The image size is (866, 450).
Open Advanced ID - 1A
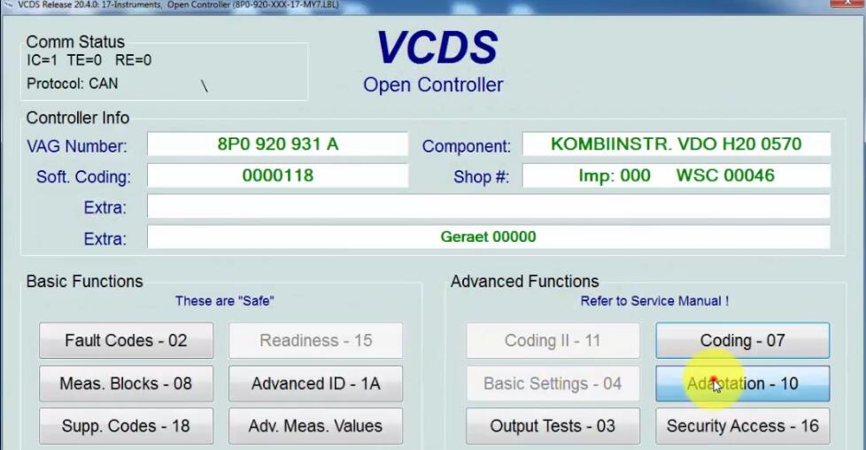point(316,384)
